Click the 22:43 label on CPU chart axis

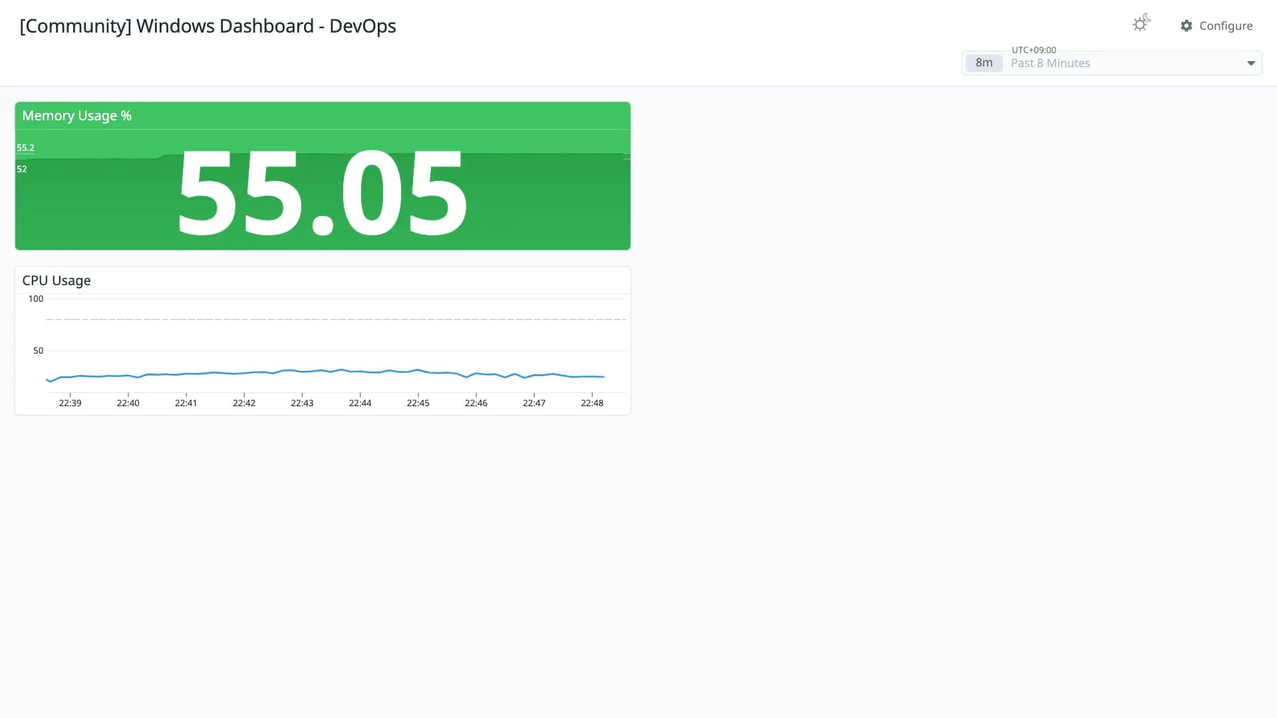pos(302,403)
